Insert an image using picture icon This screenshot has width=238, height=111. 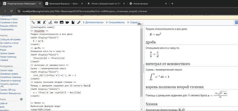[x=62, y=23]
